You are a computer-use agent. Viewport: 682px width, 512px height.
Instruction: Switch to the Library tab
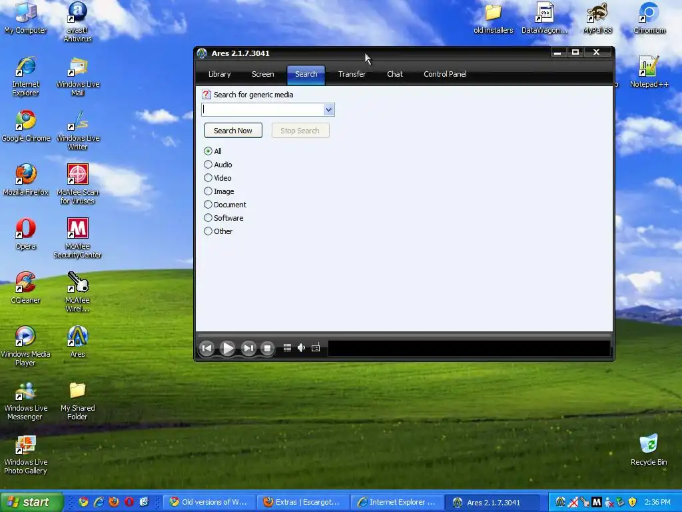219,74
